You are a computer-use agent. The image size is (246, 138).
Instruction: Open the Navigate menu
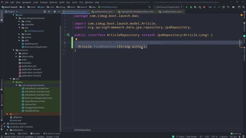[27, 2]
